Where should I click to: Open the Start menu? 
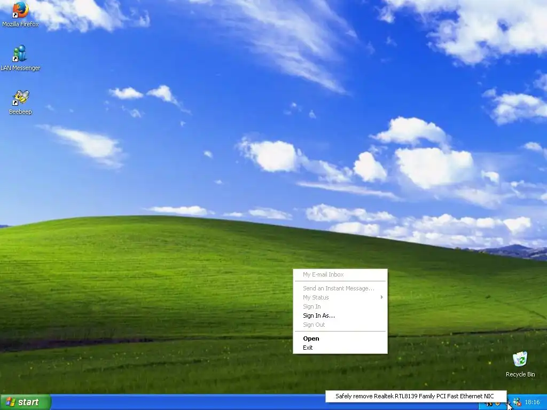pos(26,402)
